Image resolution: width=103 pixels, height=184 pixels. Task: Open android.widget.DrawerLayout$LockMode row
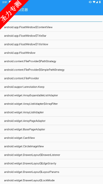click(51, 180)
